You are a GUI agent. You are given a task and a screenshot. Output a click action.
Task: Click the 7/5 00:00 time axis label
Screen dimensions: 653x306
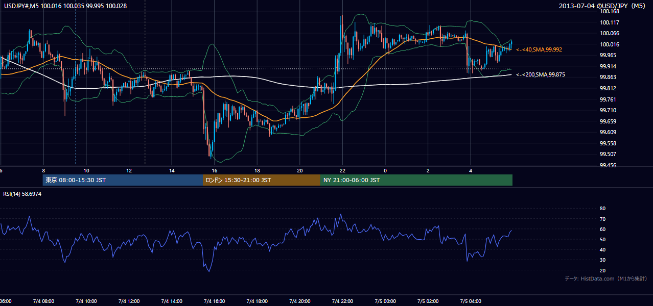[385, 301]
